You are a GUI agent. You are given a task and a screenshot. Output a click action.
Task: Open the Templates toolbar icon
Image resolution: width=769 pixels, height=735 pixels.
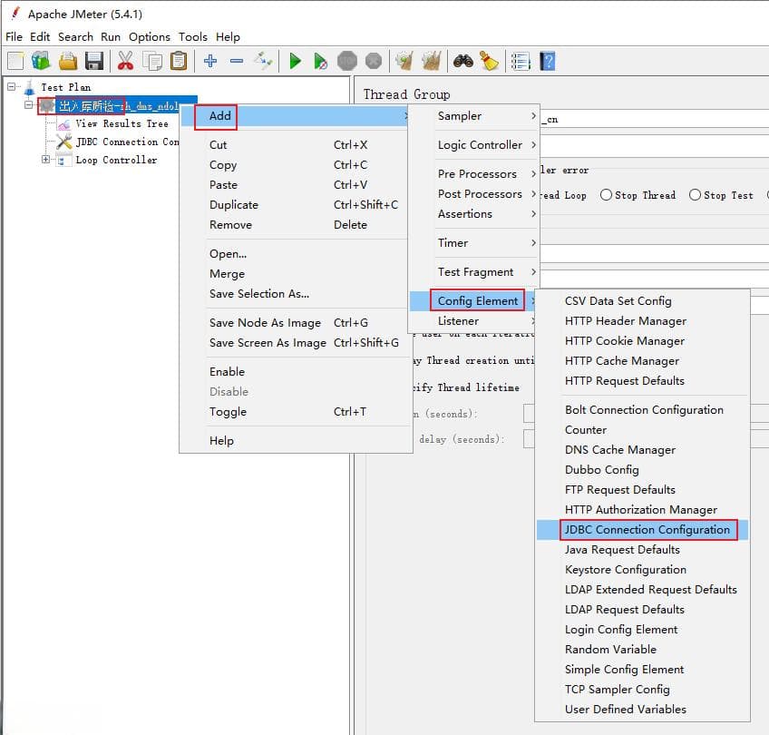[x=41, y=62]
